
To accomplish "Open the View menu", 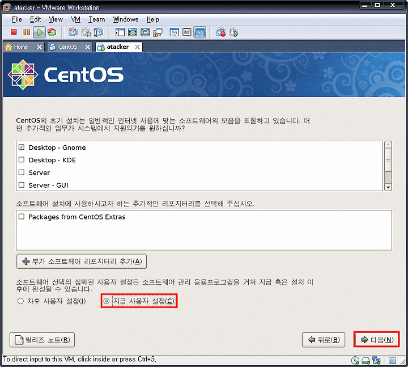I will click(56, 19).
